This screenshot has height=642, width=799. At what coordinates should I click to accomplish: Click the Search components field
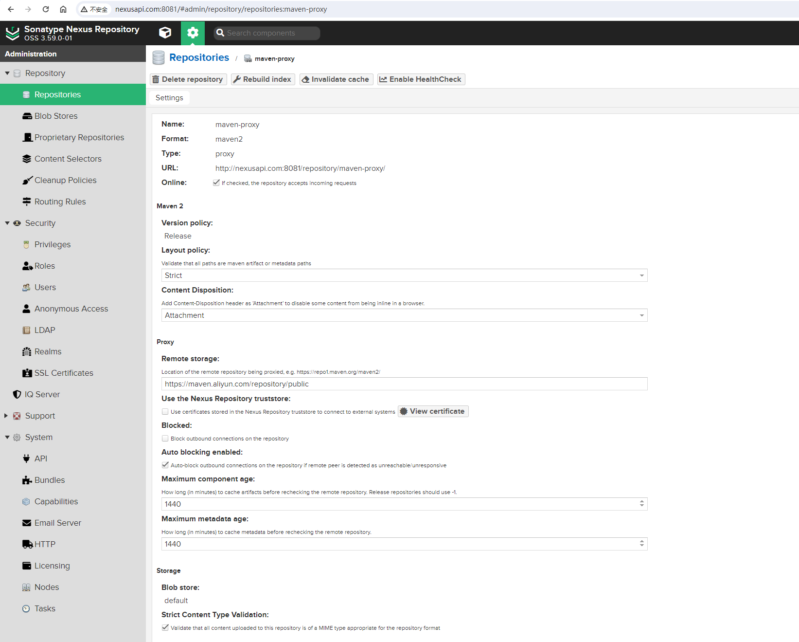coord(267,33)
